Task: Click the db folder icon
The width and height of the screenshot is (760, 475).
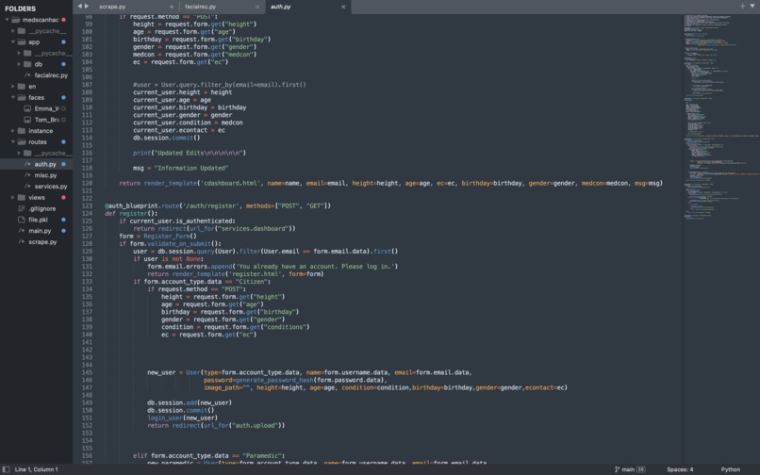Action: click(x=27, y=64)
